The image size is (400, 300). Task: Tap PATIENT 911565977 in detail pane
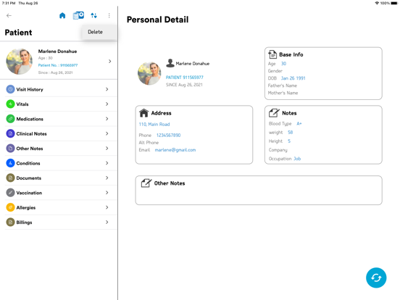point(185,78)
